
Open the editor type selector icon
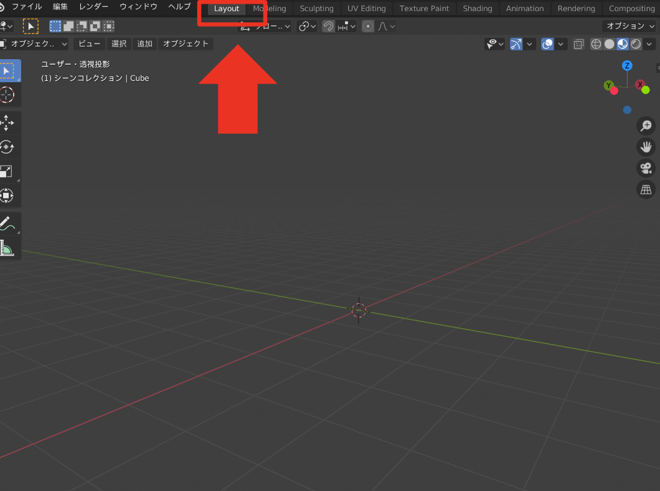click(x=6, y=26)
